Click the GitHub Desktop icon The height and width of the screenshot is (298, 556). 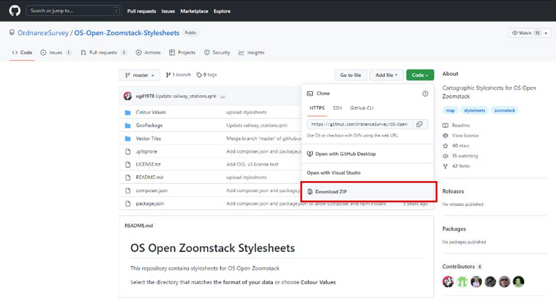click(x=310, y=154)
